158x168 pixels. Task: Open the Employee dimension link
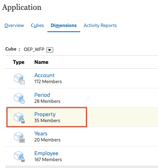(46, 153)
